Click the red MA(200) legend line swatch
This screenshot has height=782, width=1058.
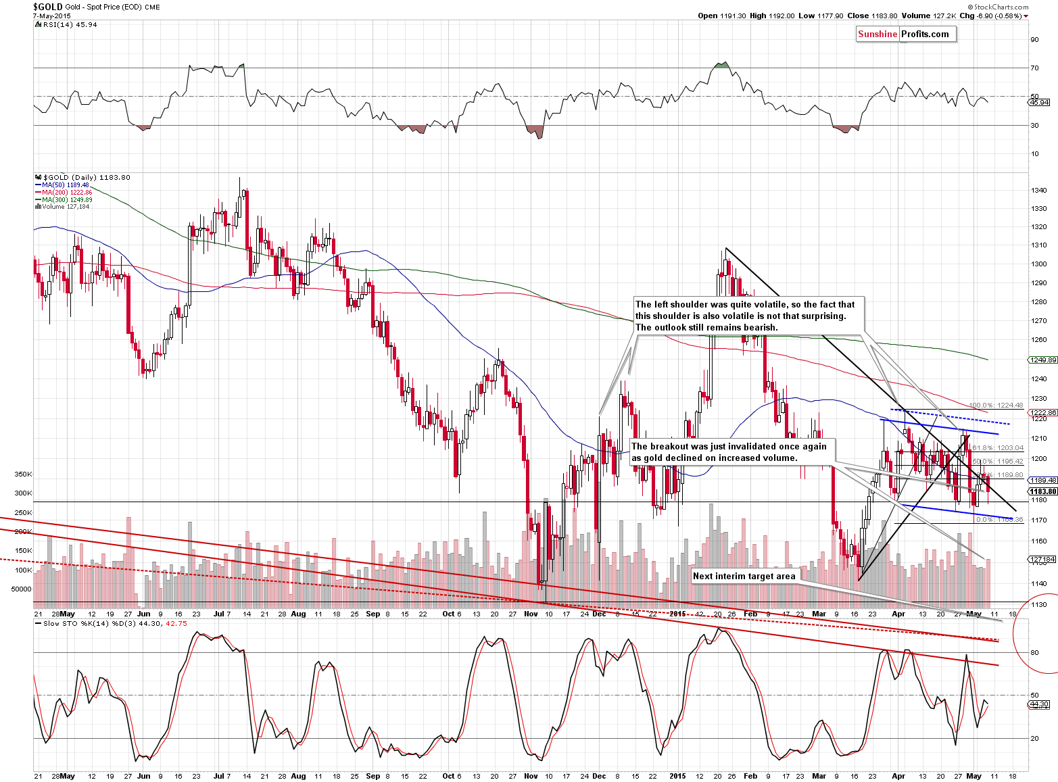coord(38,193)
